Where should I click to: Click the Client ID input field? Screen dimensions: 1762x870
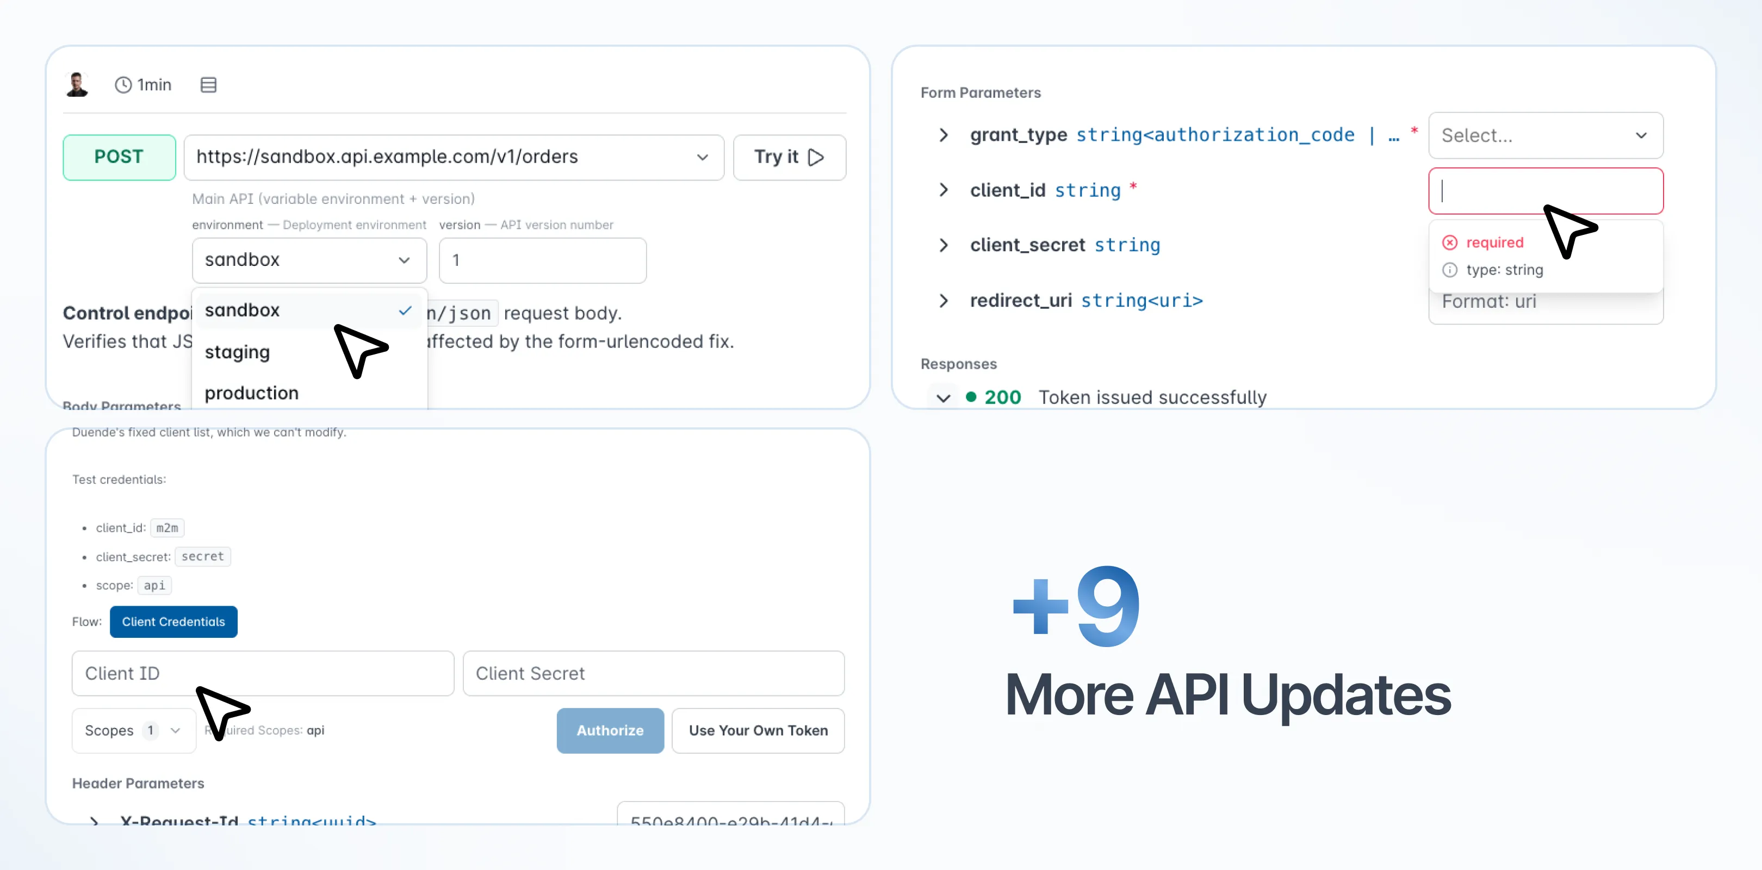pyautogui.click(x=263, y=674)
